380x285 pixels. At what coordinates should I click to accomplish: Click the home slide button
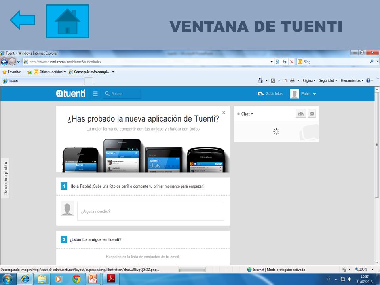click(x=67, y=21)
